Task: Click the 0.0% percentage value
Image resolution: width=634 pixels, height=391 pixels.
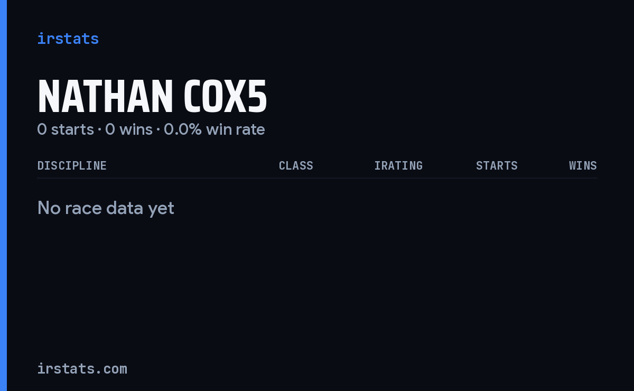Action: point(183,129)
